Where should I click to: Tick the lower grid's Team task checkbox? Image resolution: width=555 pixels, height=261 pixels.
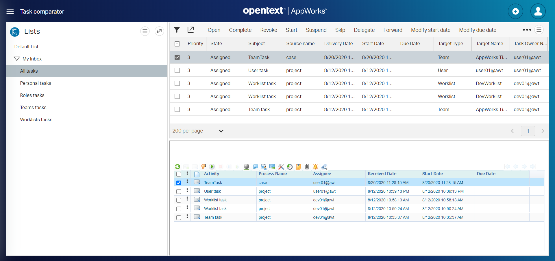179,218
